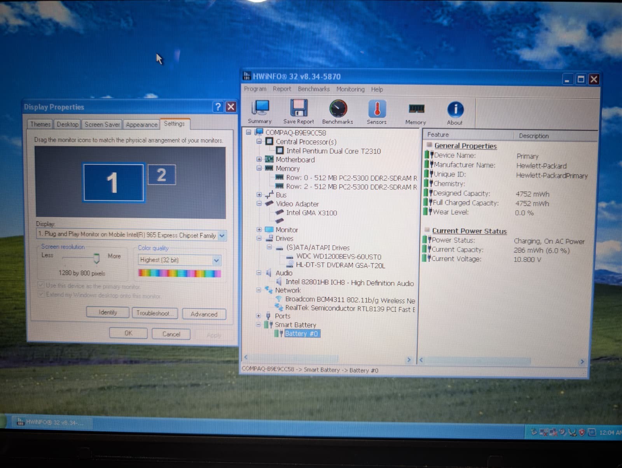Viewport: 622px width, 468px height.
Task: Click Cancel in Display Properties
Action: tap(171, 334)
